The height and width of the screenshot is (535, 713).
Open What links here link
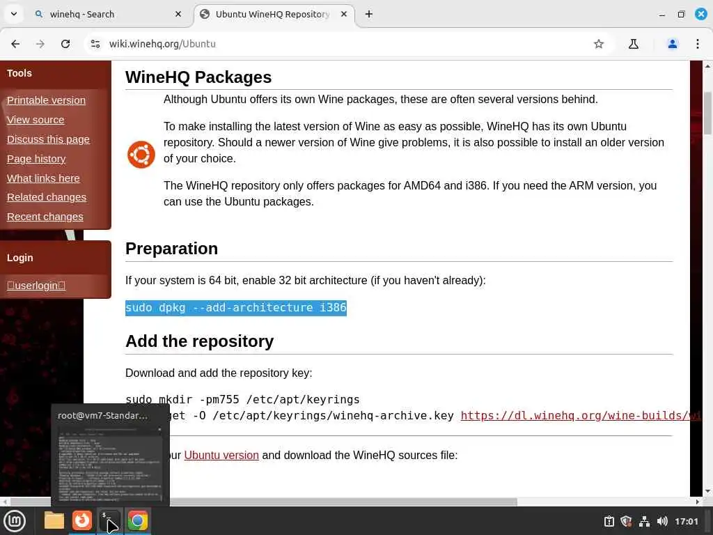[x=43, y=178]
